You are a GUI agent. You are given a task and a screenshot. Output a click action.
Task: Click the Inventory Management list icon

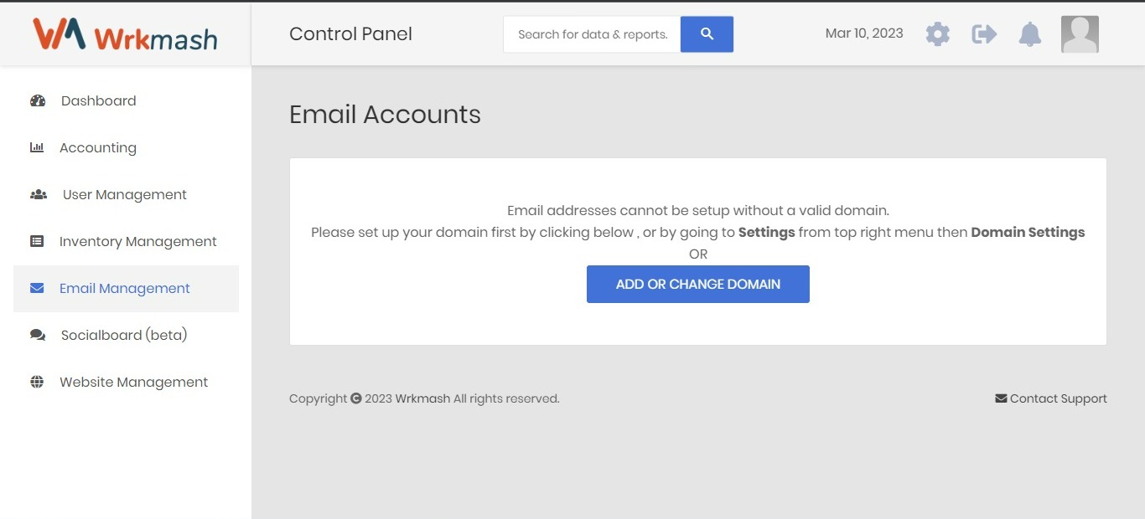pos(37,242)
